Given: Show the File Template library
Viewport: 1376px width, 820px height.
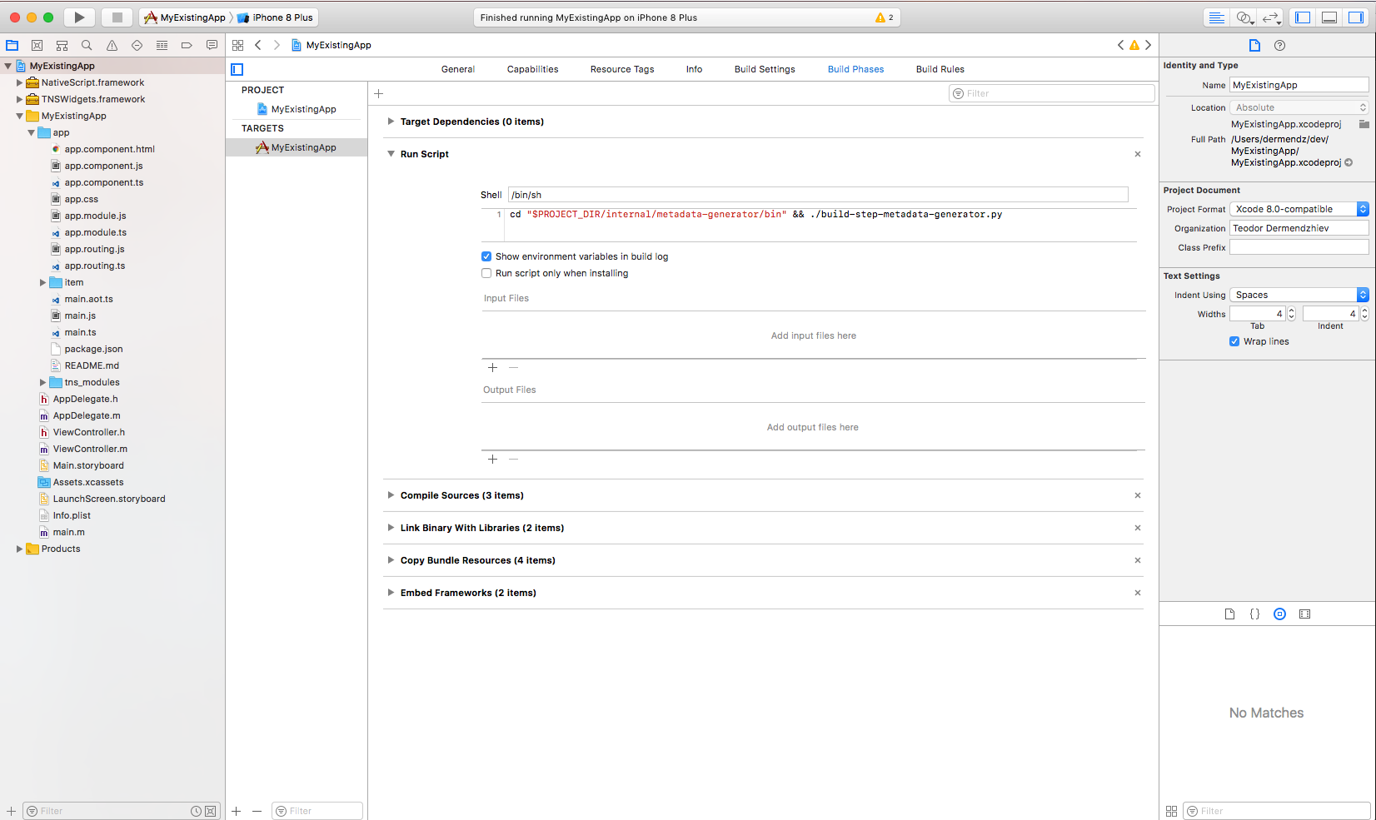Looking at the screenshot, I should [1229, 614].
